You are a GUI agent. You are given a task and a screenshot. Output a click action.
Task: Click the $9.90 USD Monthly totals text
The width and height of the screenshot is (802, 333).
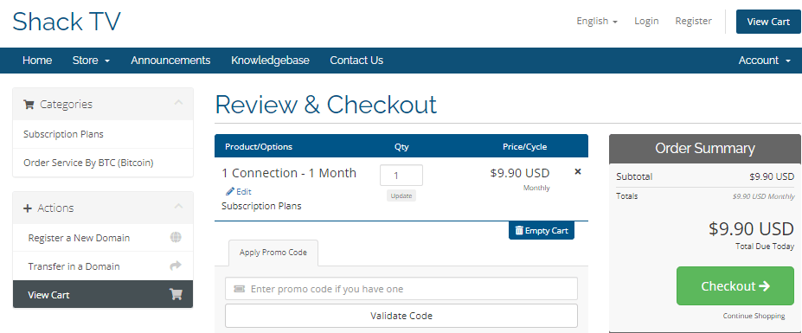(764, 196)
